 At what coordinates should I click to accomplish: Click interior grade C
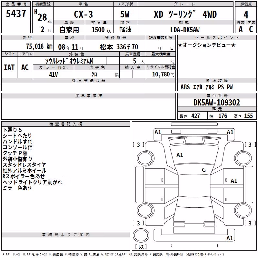click(x=251, y=29)
